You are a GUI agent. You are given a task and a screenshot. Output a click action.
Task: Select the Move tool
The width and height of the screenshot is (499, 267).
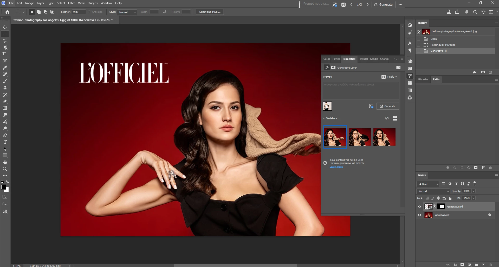pyautogui.click(x=5, y=27)
